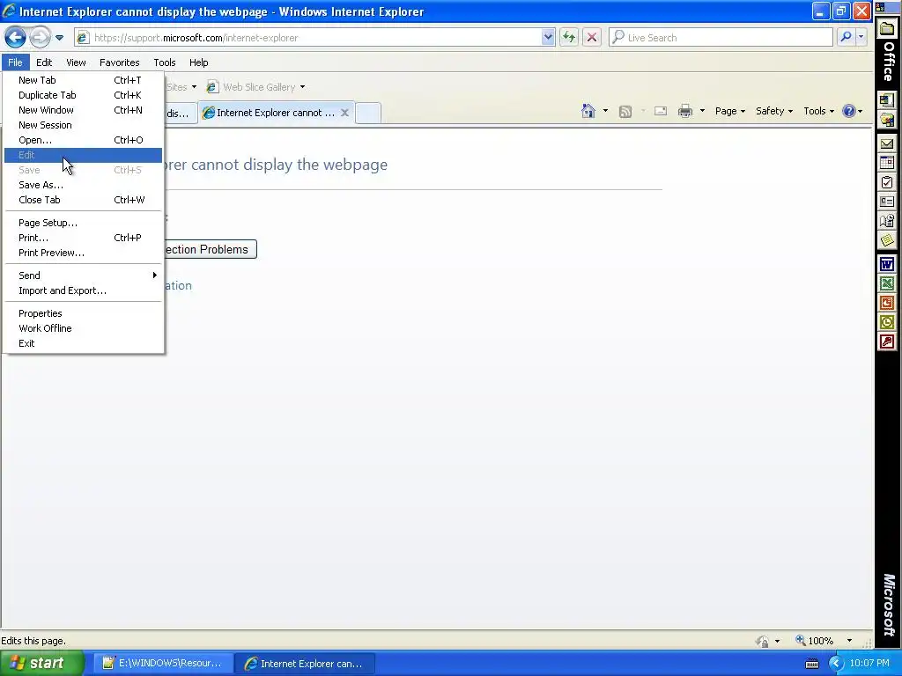Click the protected mode status bar icon
902x676 pixels.
pos(763,641)
